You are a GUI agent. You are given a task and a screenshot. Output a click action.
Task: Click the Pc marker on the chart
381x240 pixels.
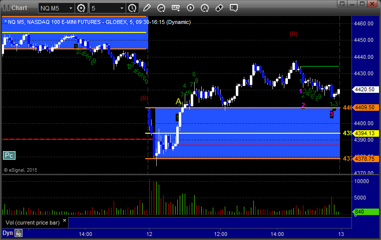9,156
